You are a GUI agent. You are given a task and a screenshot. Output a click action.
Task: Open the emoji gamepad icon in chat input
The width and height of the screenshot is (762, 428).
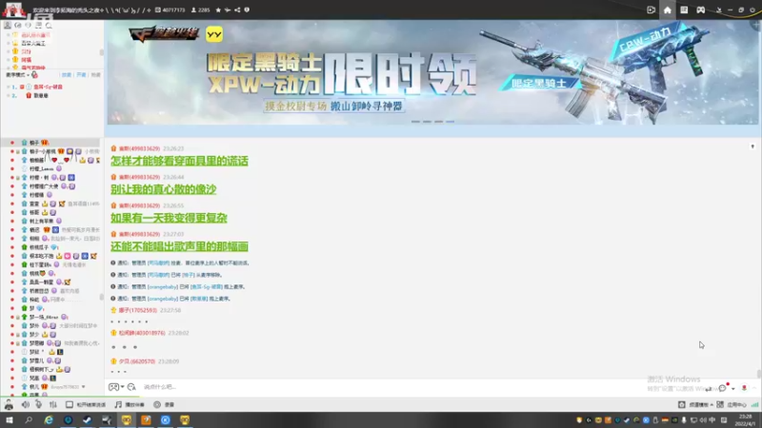coord(113,387)
